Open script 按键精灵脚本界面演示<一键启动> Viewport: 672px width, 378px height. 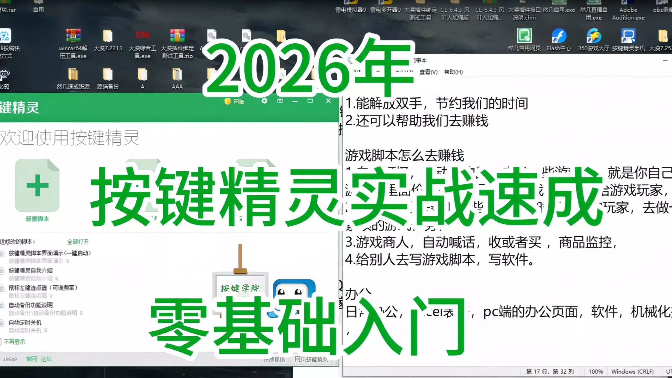point(50,253)
